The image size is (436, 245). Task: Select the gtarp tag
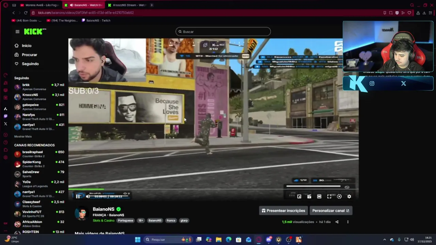[184, 220]
